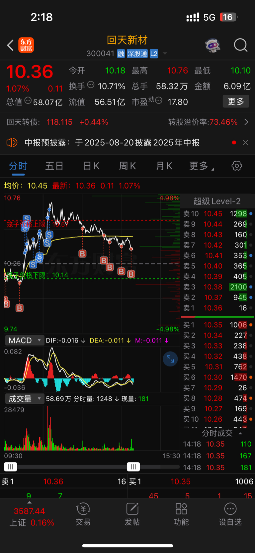
Task: Open the 东方财富 logo icon
Action: tap(26, 45)
